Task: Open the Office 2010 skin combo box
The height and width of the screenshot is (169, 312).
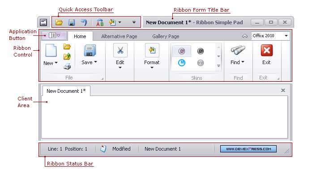Action: tap(270, 36)
